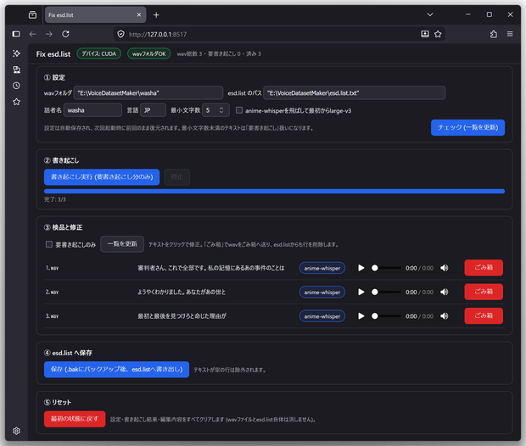Reload the page
Screen dimensions: 526x446
click(66, 34)
